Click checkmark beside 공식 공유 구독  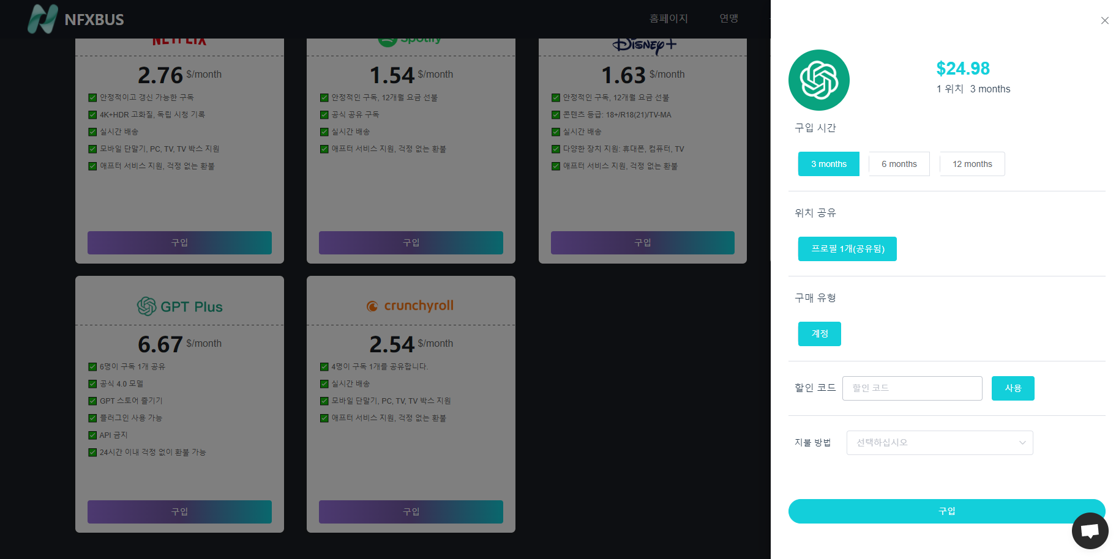pos(324,115)
